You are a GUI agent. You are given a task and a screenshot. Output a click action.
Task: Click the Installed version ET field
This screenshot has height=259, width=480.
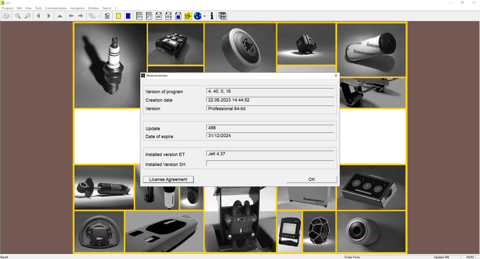coord(270,154)
